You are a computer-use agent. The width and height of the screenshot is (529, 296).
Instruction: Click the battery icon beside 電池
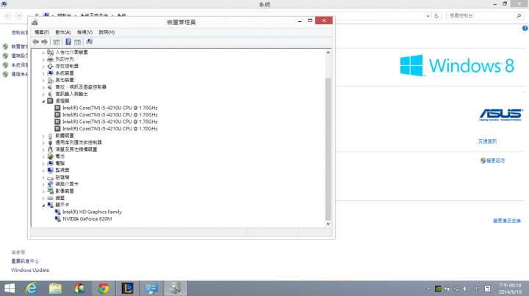(50, 156)
